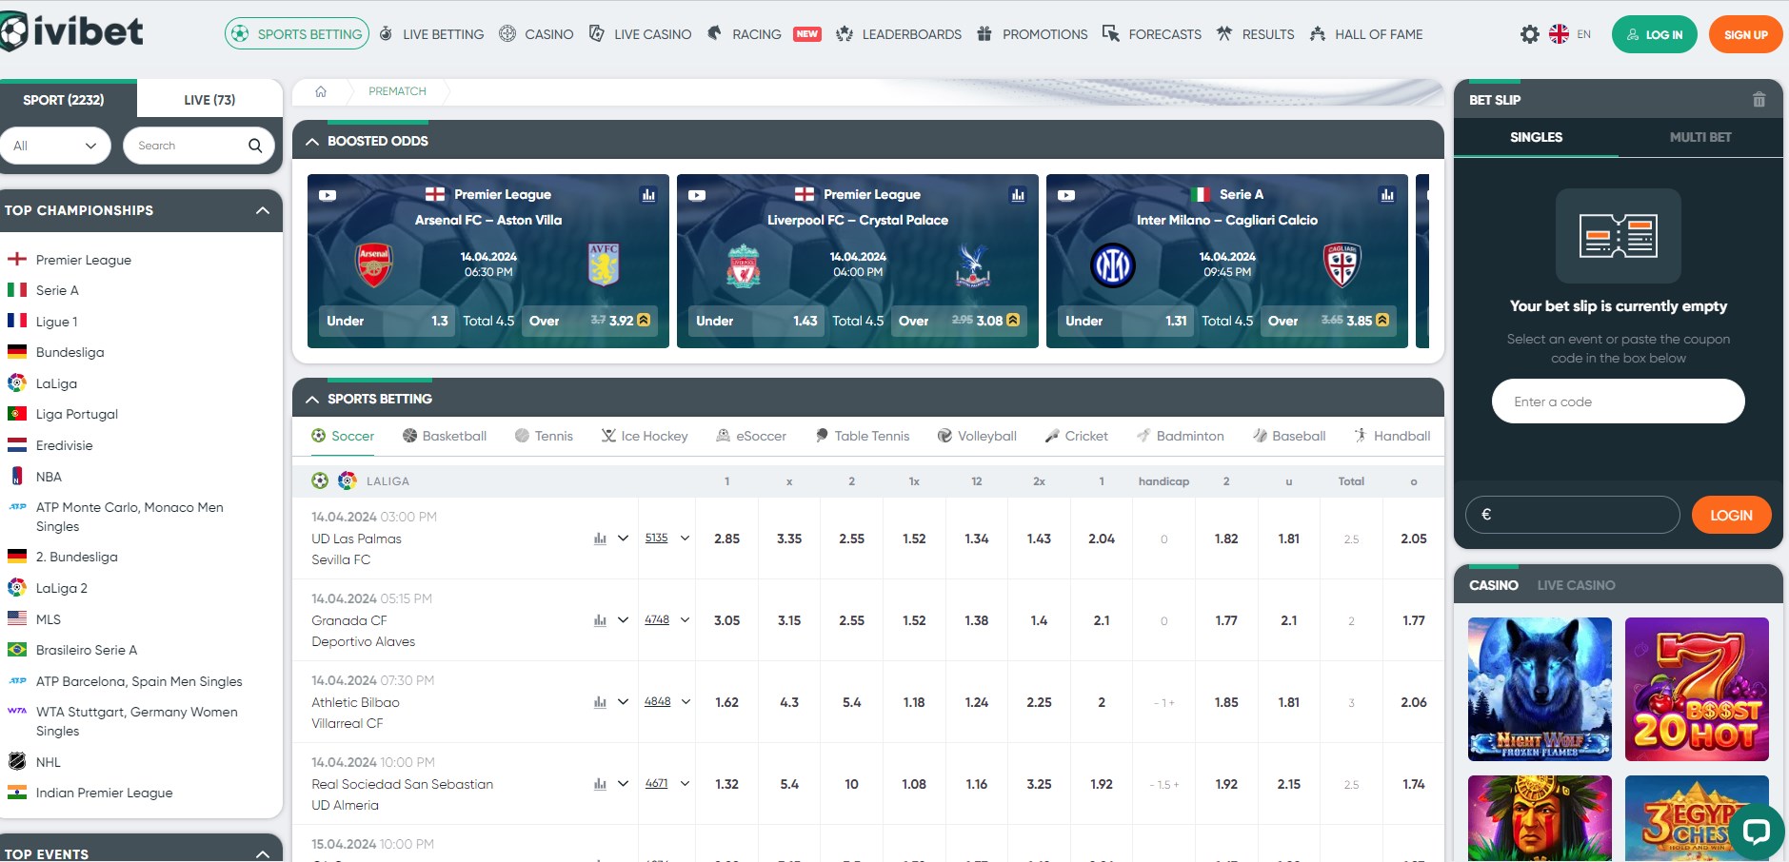Image resolution: width=1789 pixels, height=862 pixels.
Task: Click the Cagliari club crest
Action: tap(1342, 264)
